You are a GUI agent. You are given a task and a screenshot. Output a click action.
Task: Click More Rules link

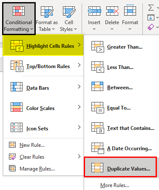pos(115,185)
